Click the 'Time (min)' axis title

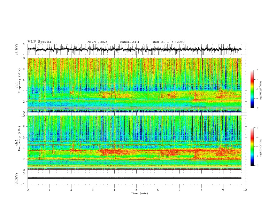pyautogui.click(x=139, y=193)
